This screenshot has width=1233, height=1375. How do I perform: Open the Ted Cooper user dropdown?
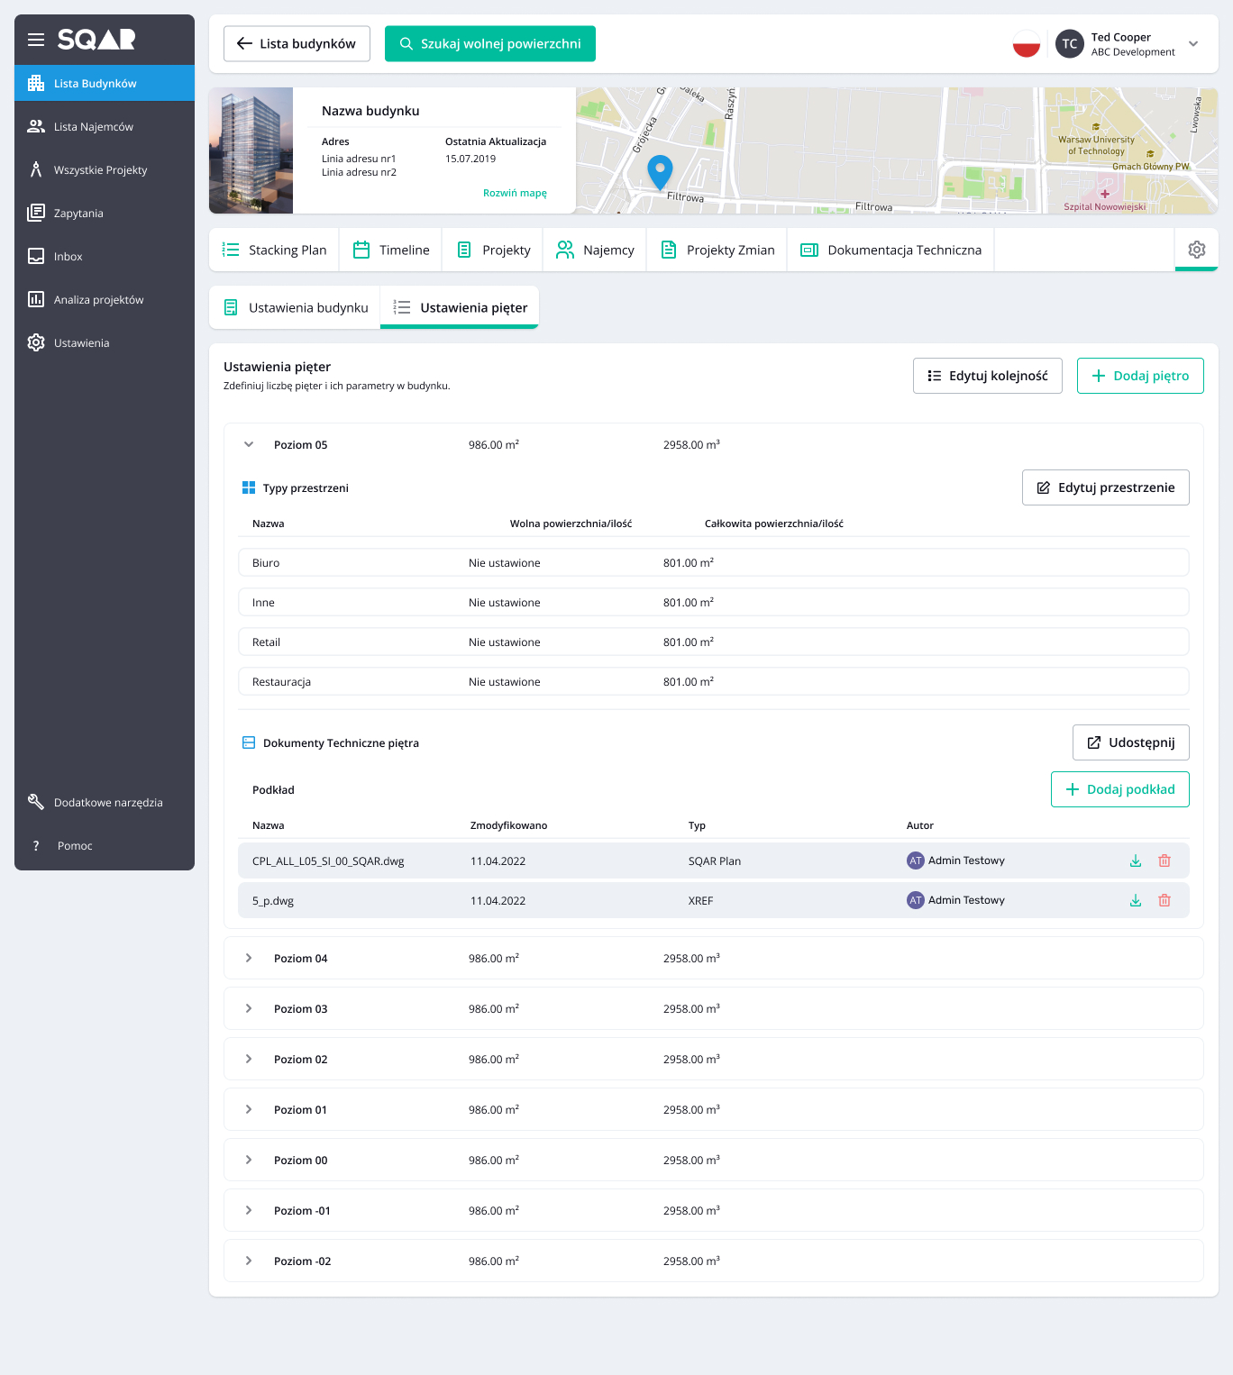click(x=1192, y=43)
